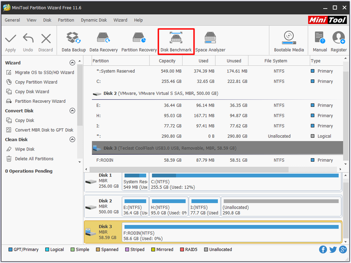Image resolution: width=351 pixels, height=263 pixels.
Task: Open the Disk Benchmark tool
Action: 176,41
